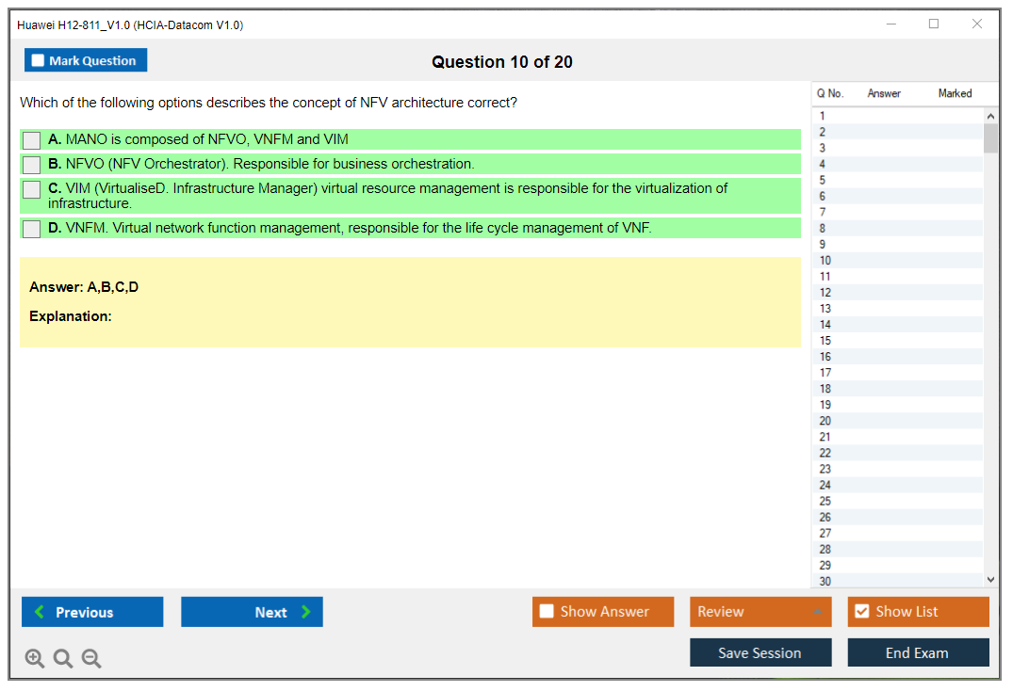This screenshot has height=692, width=1013.
Task: Click the zoom in magnifier icon
Action: click(35, 659)
